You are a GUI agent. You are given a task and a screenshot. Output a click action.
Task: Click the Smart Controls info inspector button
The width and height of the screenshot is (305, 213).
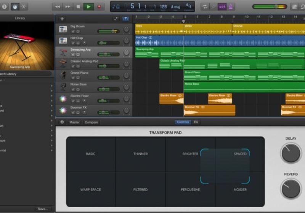[62, 122]
